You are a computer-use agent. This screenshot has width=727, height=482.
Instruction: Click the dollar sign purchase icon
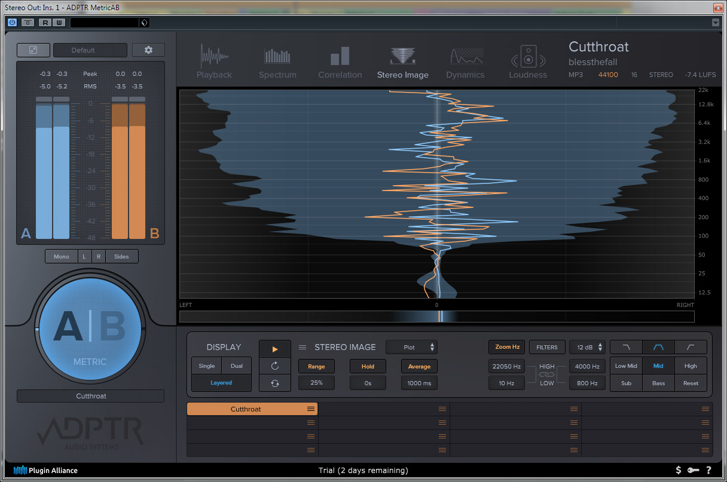[x=679, y=470]
